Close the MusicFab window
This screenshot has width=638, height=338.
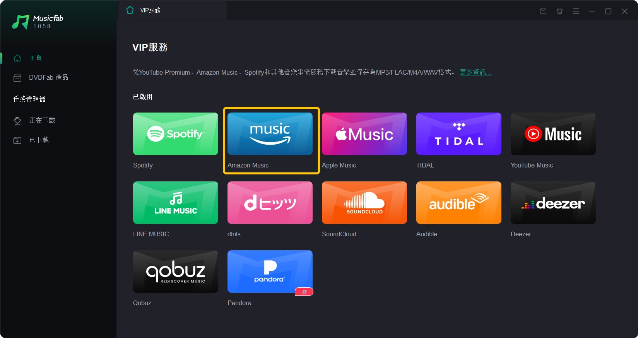(x=624, y=11)
